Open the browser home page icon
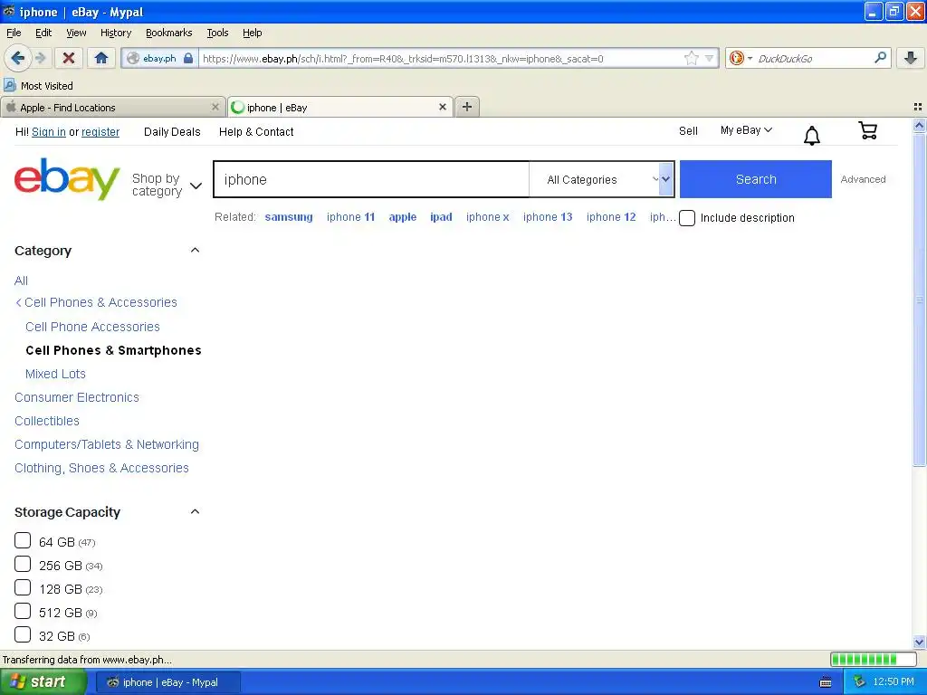The image size is (927, 695). (x=101, y=58)
